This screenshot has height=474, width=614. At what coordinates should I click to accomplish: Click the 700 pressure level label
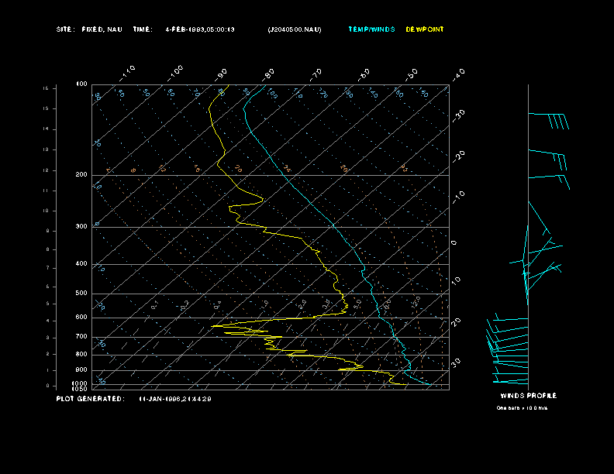point(81,337)
